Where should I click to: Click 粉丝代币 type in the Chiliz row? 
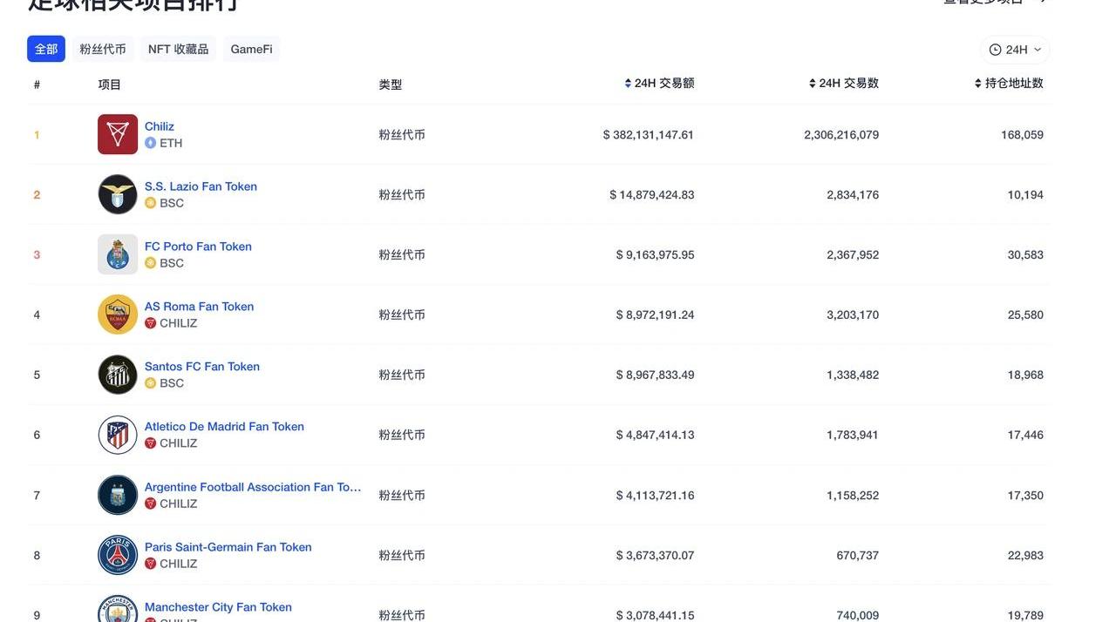click(x=402, y=135)
